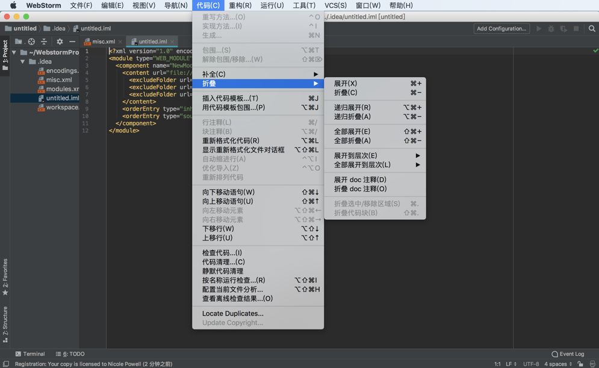Viewport: 599px width, 368px height.
Task: Switch to the misc.xml editor tab
Action: click(103, 42)
